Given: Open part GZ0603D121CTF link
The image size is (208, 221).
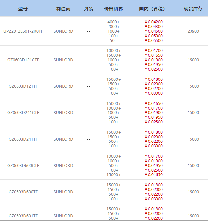Looking at the screenshot, I should [x=23, y=60].
